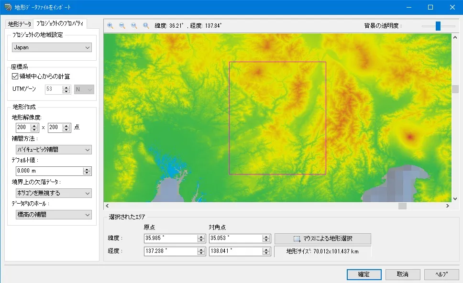Click the デフォルト値 0.000 m field
Viewport: 463px width, 283px height.
48,171
